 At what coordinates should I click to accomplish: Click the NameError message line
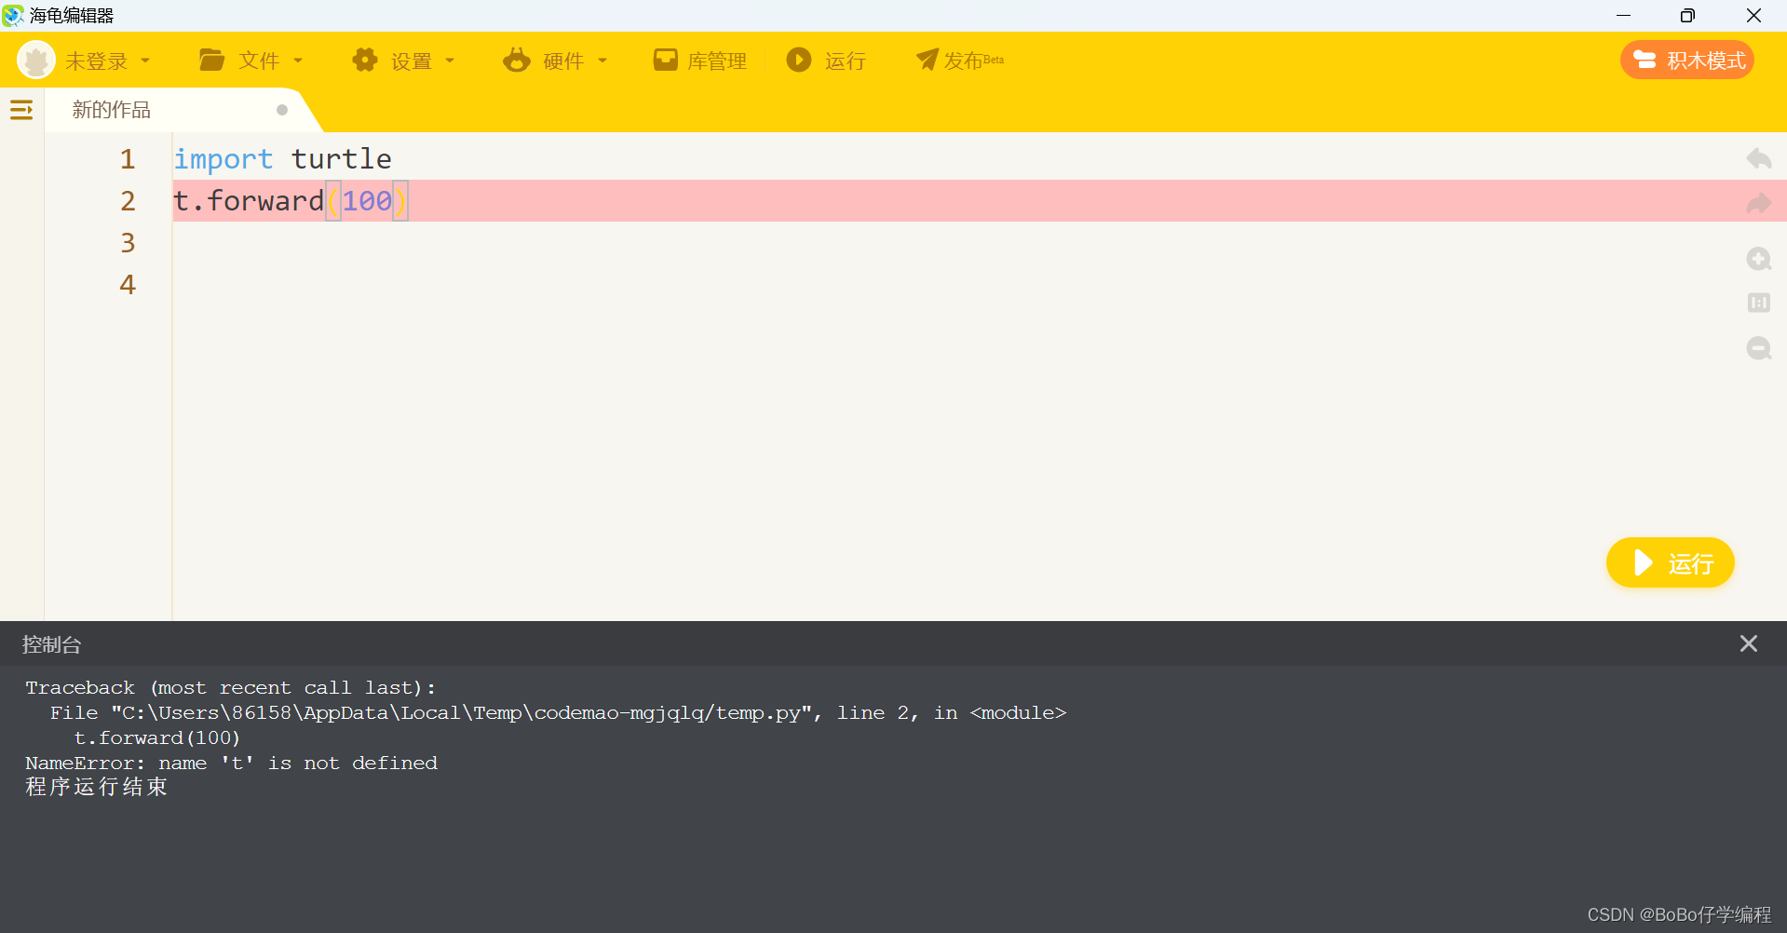[x=231, y=764]
